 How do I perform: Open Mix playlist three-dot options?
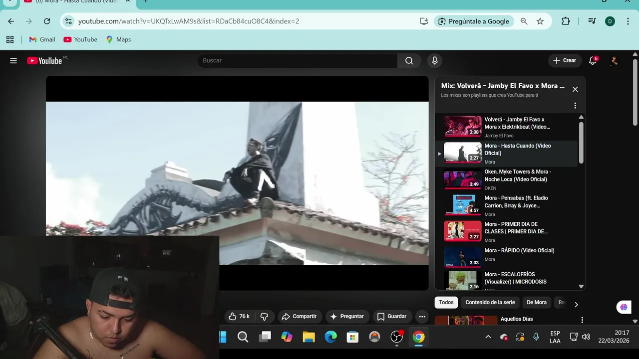tap(575, 106)
